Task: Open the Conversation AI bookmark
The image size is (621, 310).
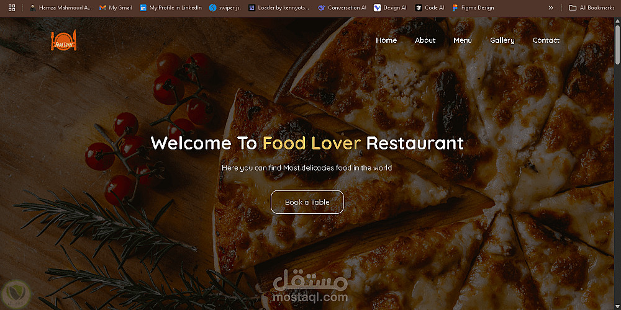Action: (x=342, y=7)
